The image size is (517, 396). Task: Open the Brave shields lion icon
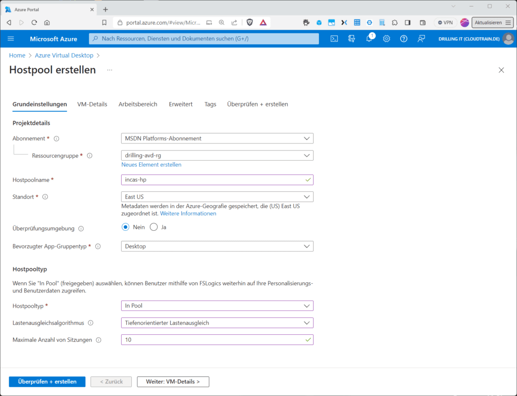pyautogui.click(x=249, y=22)
